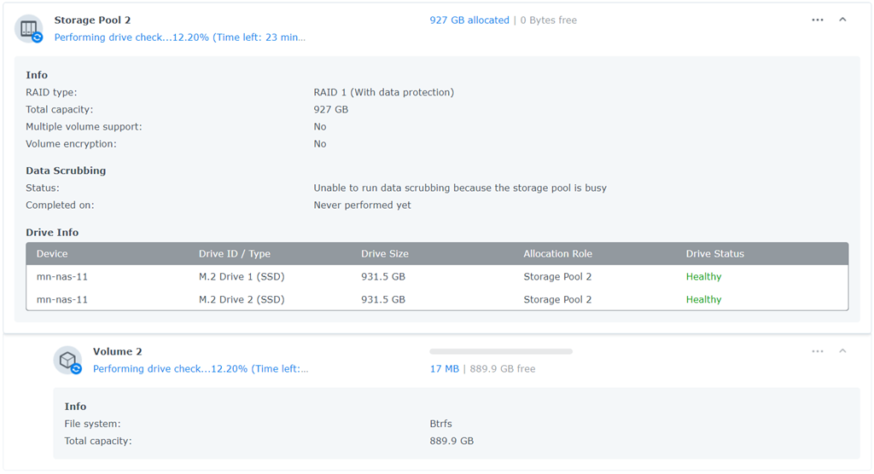Viewport: 874px width, 474px height.
Task: Collapse the Storage Pool 2 panel
Action: [842, 20]
